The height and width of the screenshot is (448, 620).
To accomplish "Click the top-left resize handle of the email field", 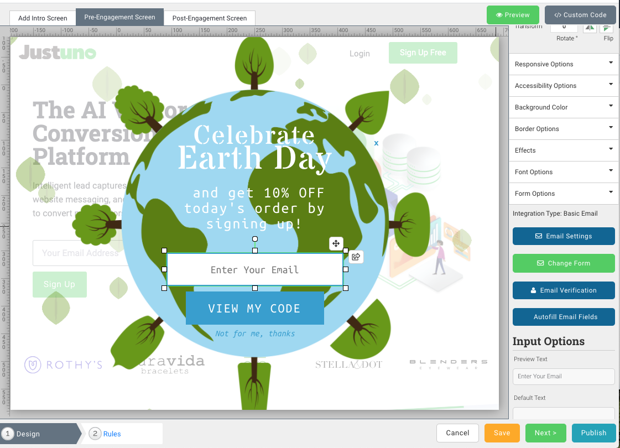I will click(164, 251).
